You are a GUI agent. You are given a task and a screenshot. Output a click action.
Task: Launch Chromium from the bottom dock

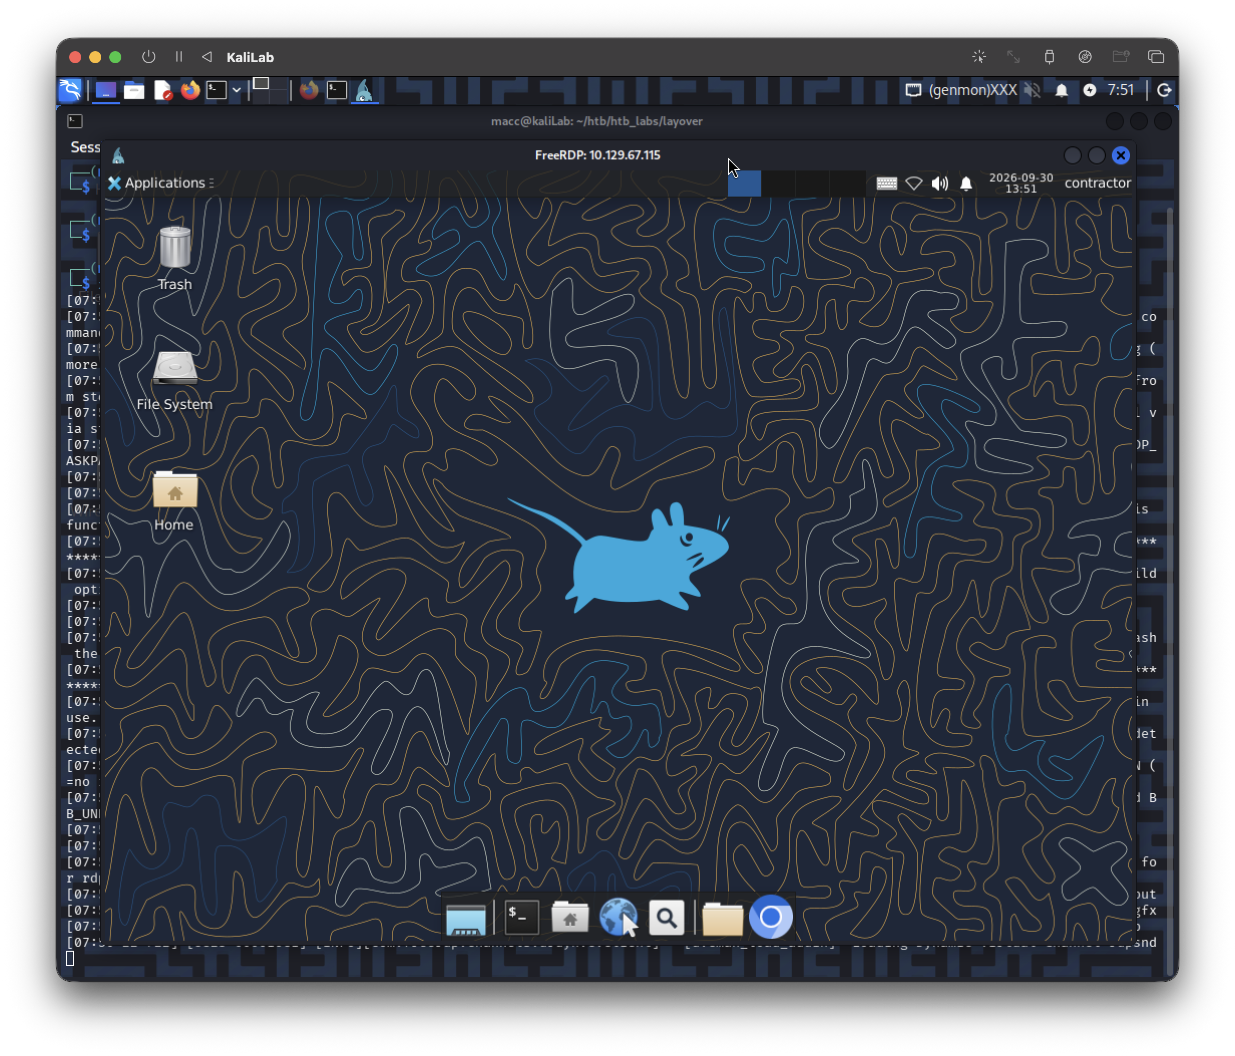click(770, 917)
